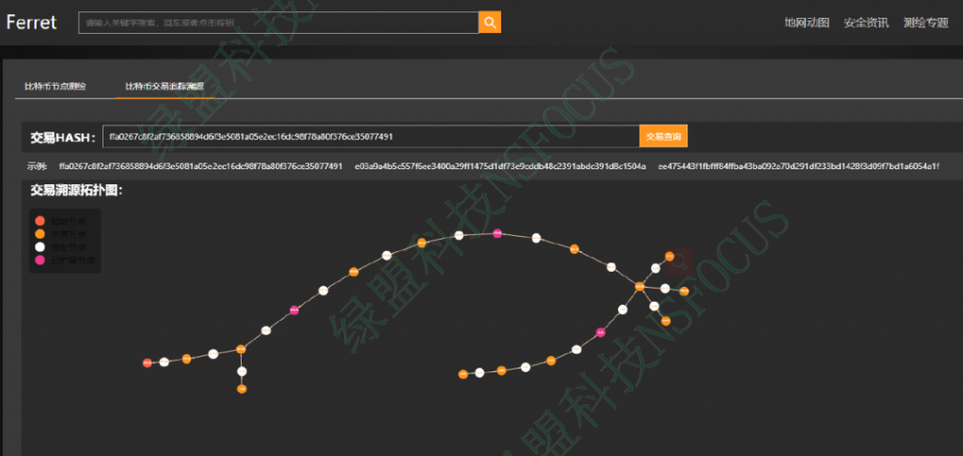Image resolution: width=963 pixels, height=456 pixels.
Task: Click the pink 已扩展节点 legend swatch
Action: 40,260
